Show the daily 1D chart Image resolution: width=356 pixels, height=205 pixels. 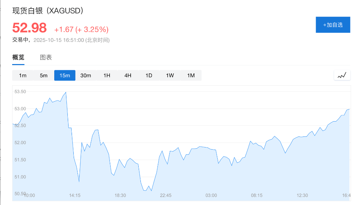click(149, 75)
